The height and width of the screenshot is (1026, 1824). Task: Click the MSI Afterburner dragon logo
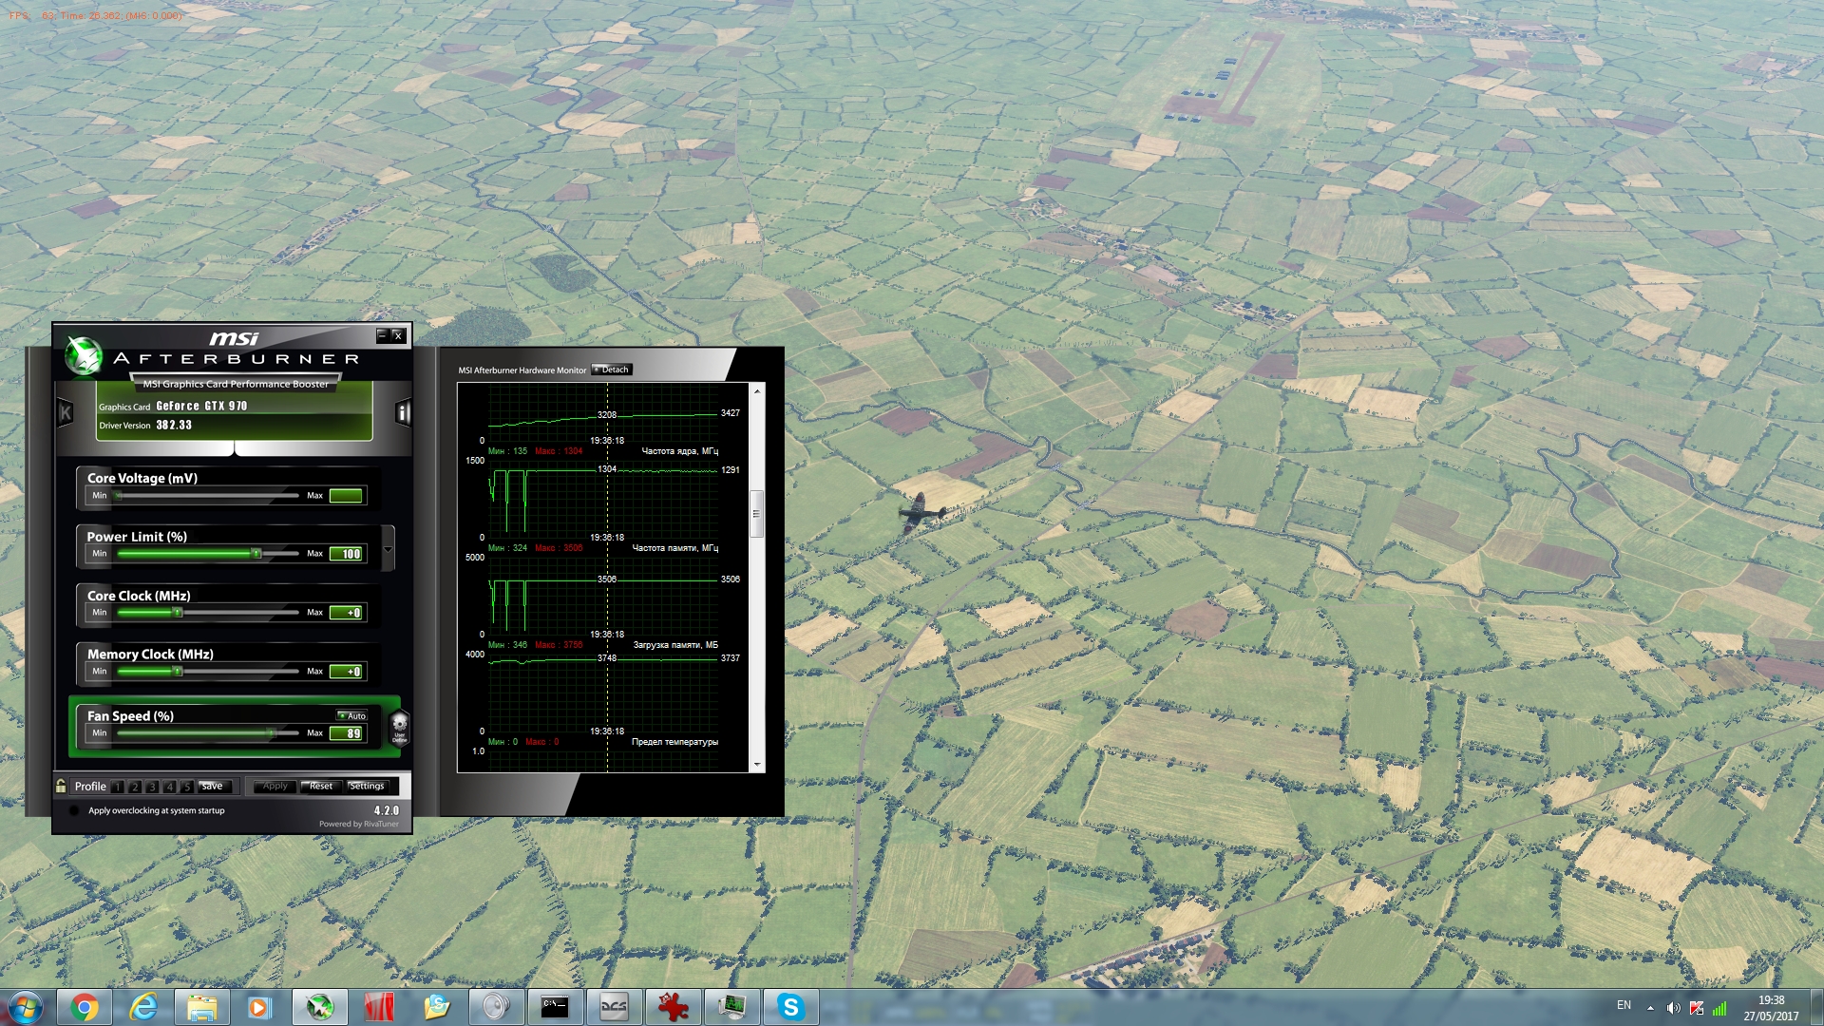(x=84, y=356)
